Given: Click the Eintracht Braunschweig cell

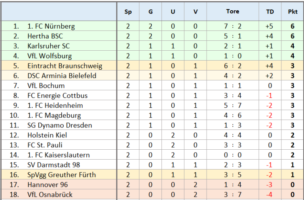Looking at the screenshot, I should 65,66.
